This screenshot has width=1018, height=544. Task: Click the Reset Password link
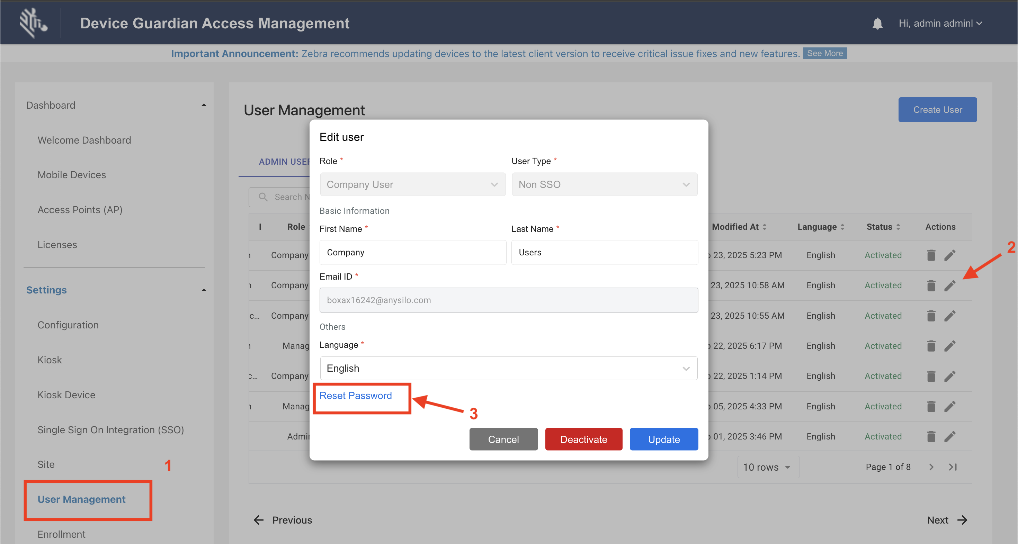pyautogui.click(x=355, y=396)
